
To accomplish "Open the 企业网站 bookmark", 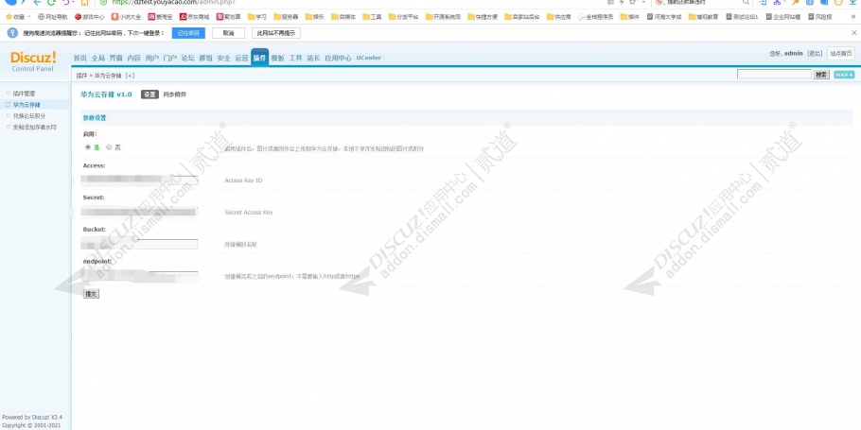I will (x=783, y=17).
